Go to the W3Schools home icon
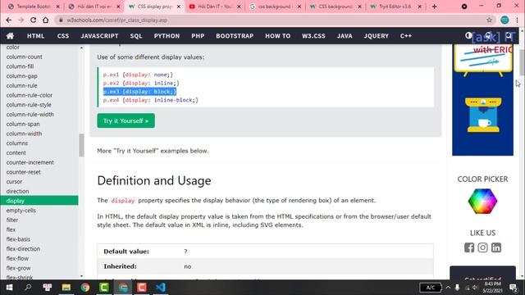 click(10, 36)
